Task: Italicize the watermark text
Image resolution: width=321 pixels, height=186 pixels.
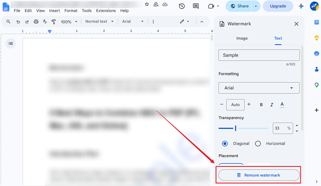Action: tap(271, 105)
